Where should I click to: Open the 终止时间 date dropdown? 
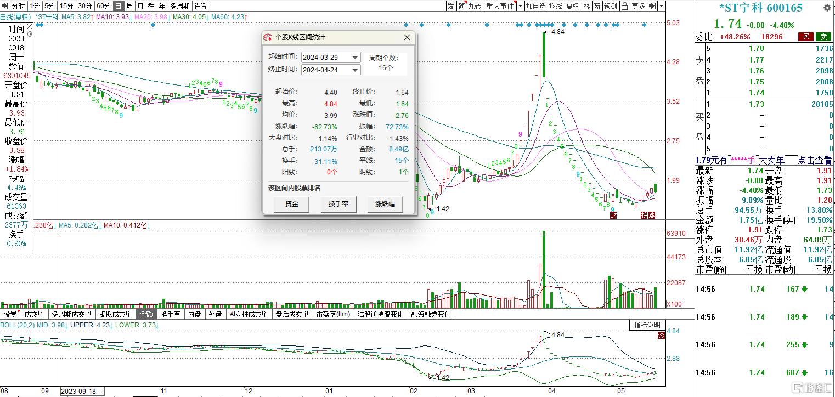coord(355,70)
